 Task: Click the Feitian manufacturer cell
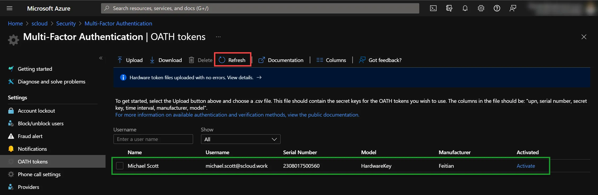(x=446, y=166)
